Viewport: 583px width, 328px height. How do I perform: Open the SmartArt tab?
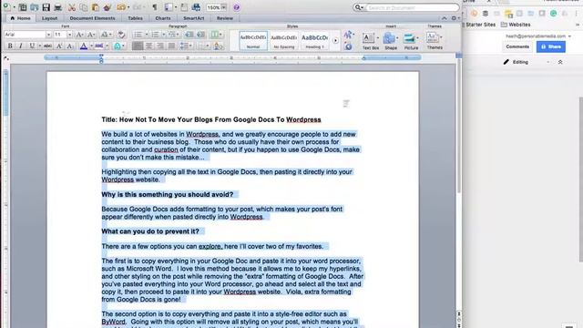[194, 18]
